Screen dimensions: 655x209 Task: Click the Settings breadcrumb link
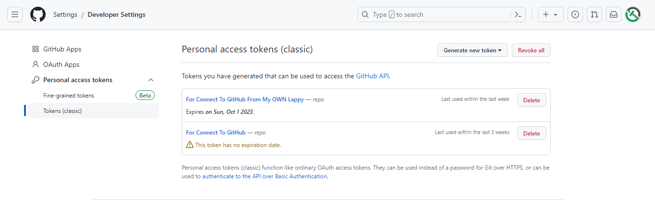[65, 14]
